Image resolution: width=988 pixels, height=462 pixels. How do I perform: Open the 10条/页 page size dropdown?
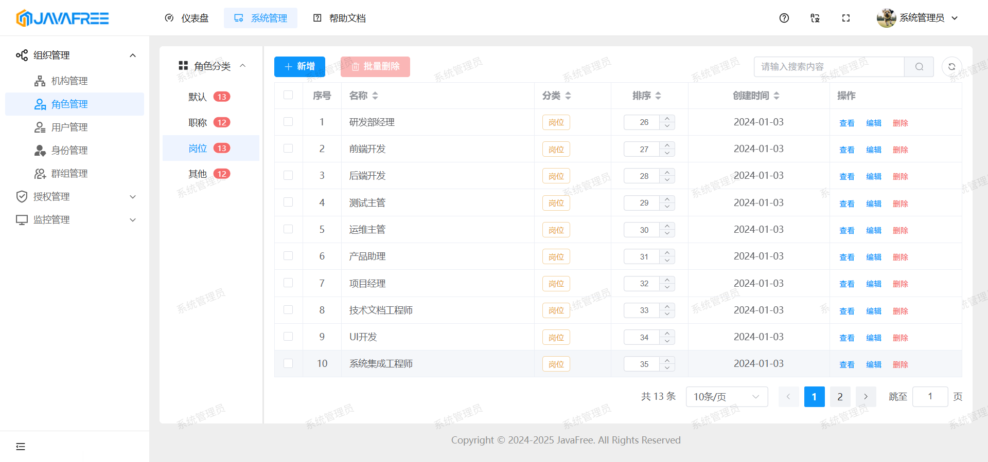point(726,397)
